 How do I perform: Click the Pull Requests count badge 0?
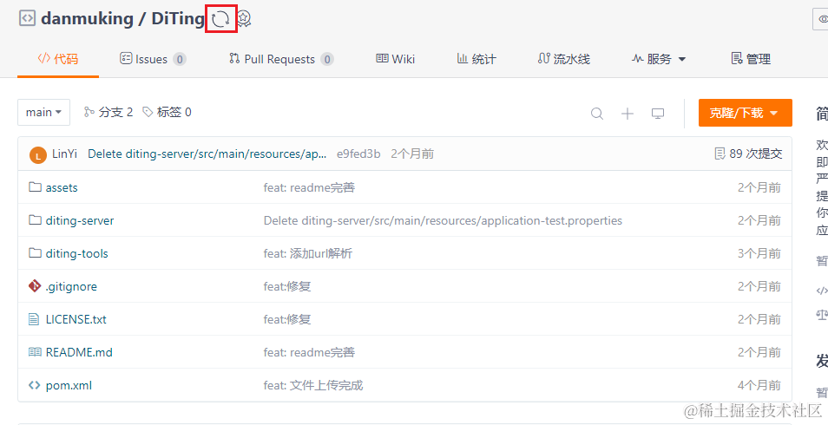pos(327,60)
